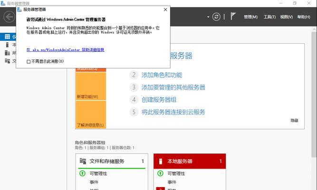Click green manageability icon under 本地服务器
317x190 pixels.
[x=160, y=173]
